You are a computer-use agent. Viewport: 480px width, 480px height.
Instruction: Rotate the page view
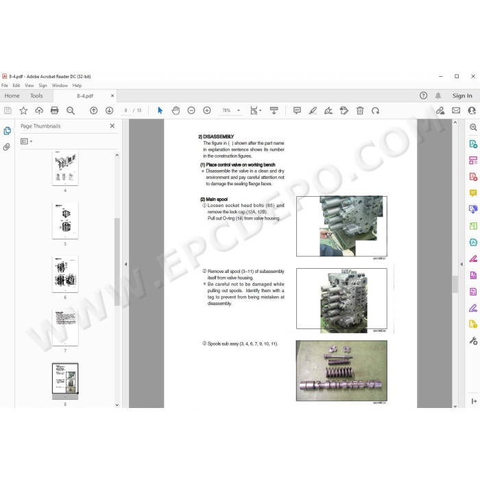coord(375,110)
